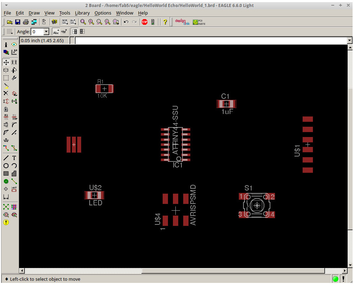This screenshot has height=285, width=354.
Task: Select the Mirror tool
Action: [x=6, y=70]
